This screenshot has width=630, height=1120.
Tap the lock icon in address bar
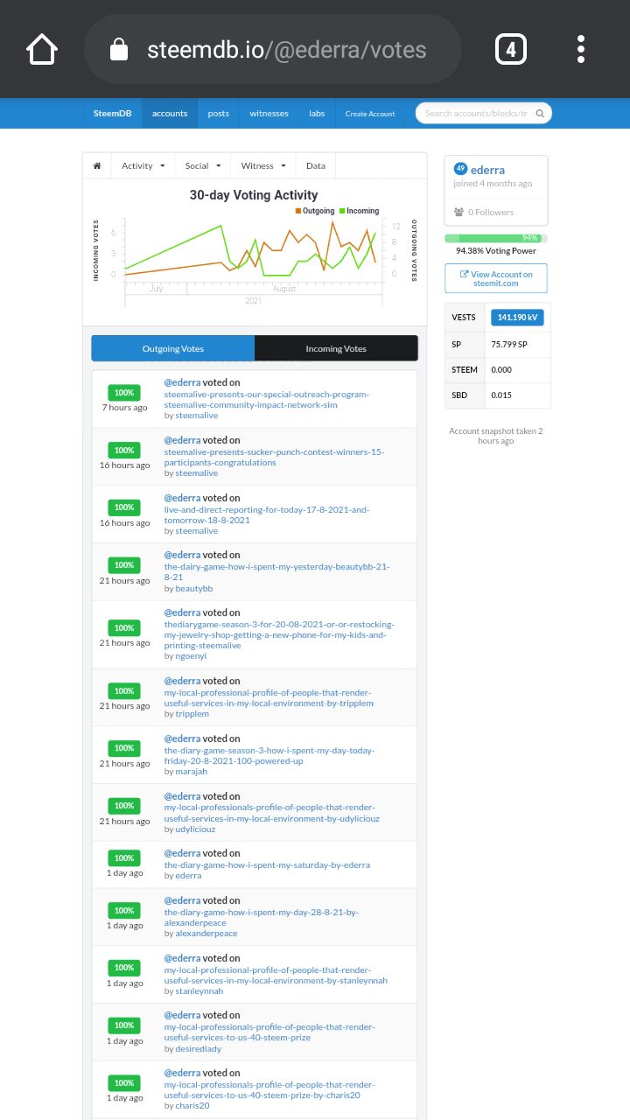click(119, 50)
